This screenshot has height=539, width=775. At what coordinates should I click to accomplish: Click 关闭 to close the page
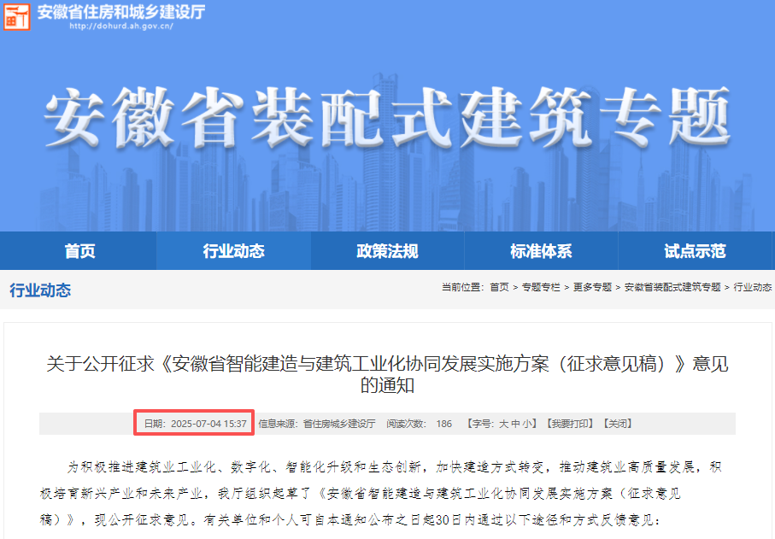(617, 424)
